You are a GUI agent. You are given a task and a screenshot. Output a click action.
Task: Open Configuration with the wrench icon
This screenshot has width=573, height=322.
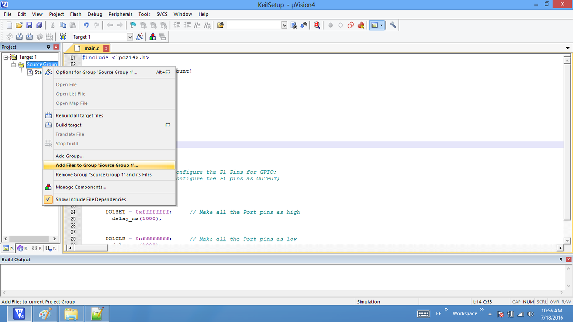(393, 25)
